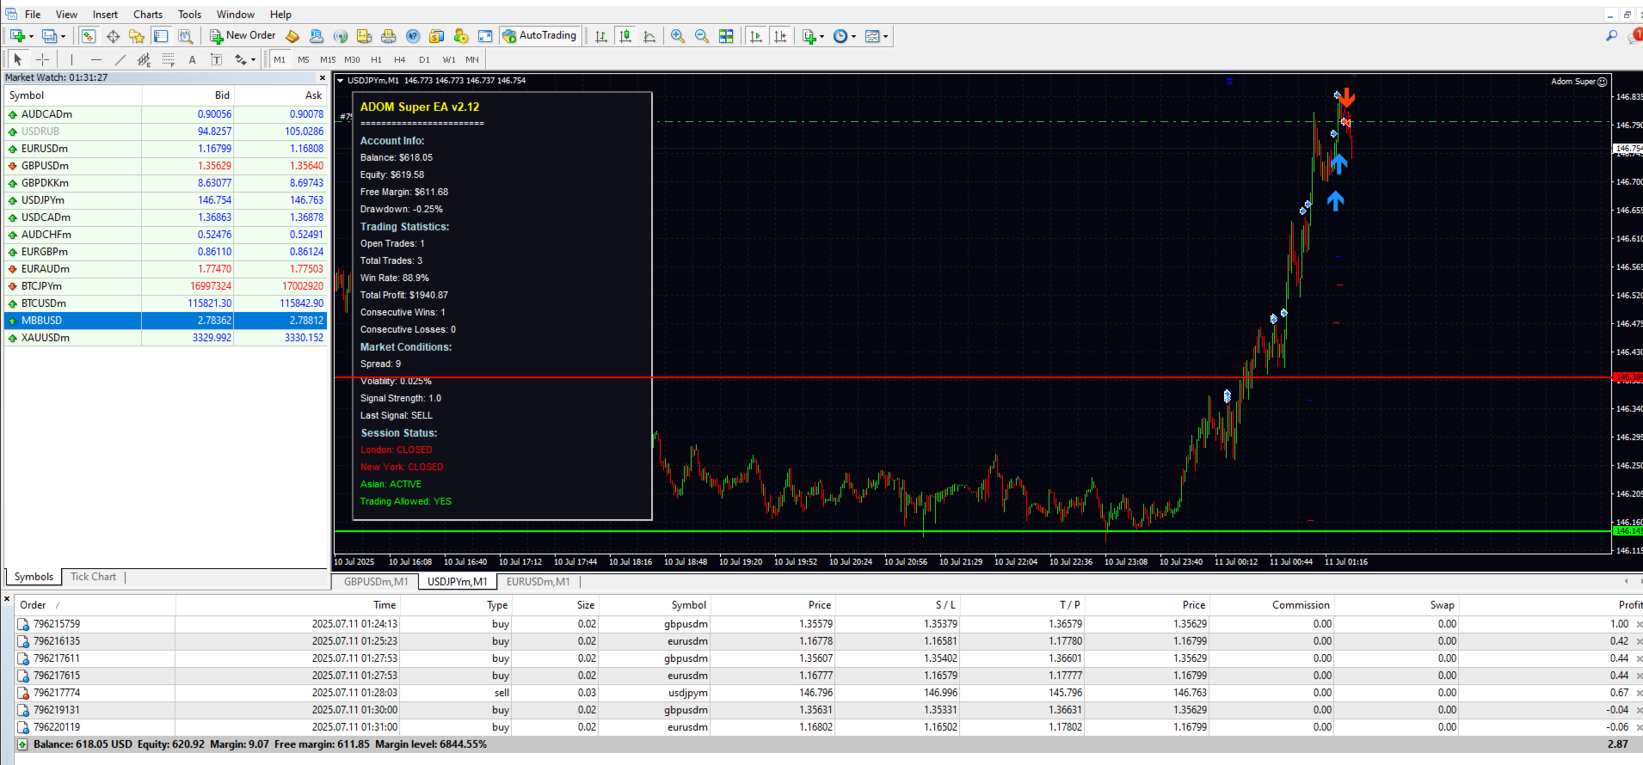
Task: Expand the New Chart dropdown arrow
Action: (x=31, y=36)
